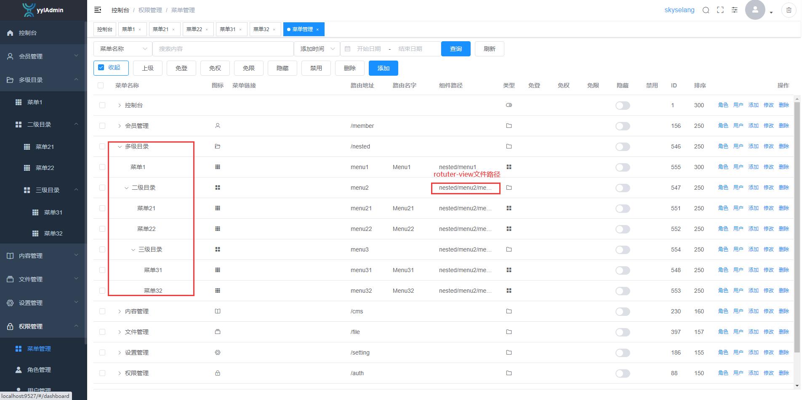Toggle fullscreen mode icon in header
807x400 pixels.
[720, 10]
